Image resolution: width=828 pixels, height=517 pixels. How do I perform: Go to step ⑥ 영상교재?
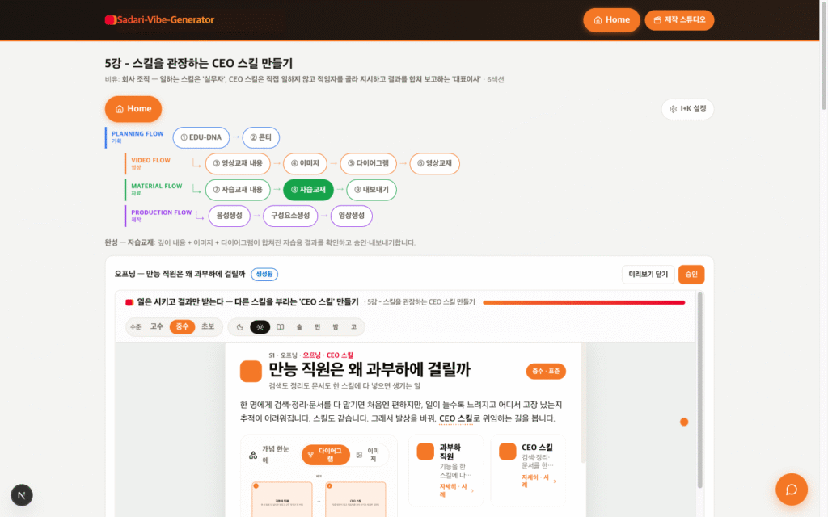434,163
